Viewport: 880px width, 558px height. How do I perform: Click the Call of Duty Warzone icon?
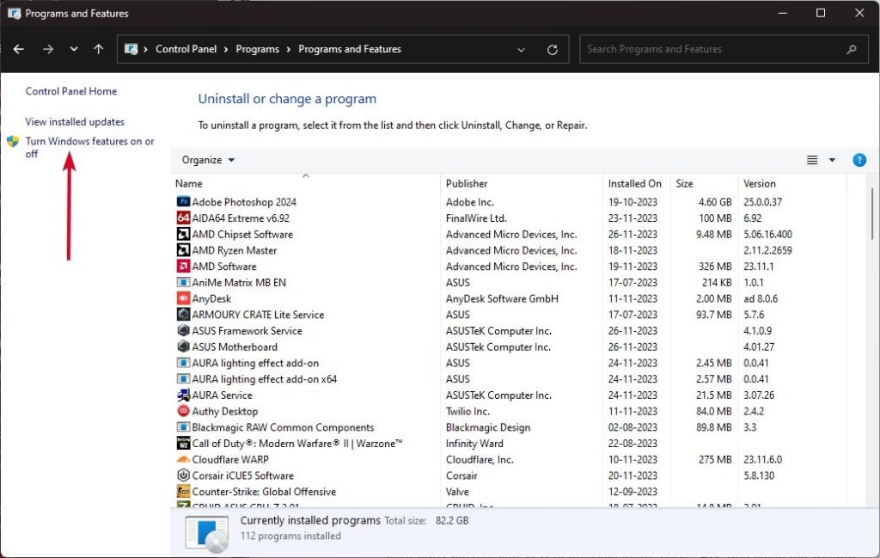point(183,443)
